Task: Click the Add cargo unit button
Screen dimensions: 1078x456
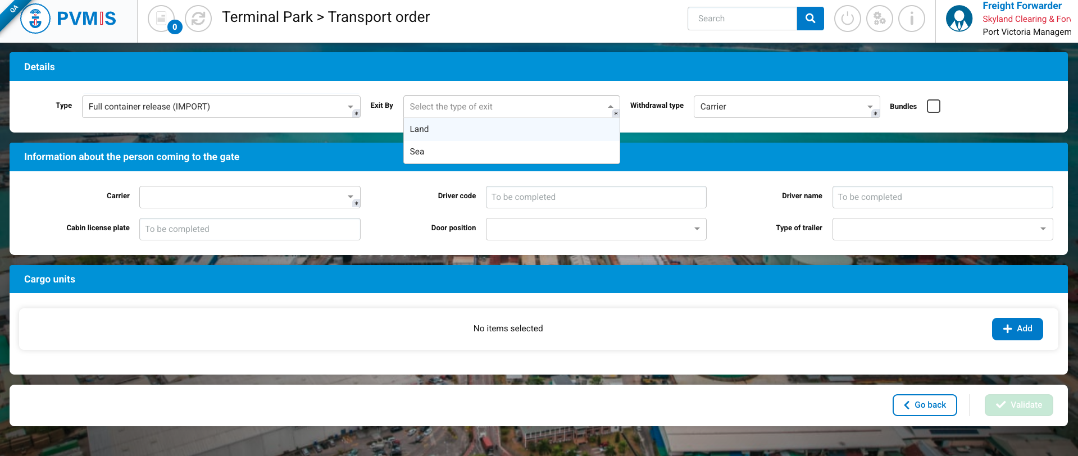Action: click(x=1017, y=329)
